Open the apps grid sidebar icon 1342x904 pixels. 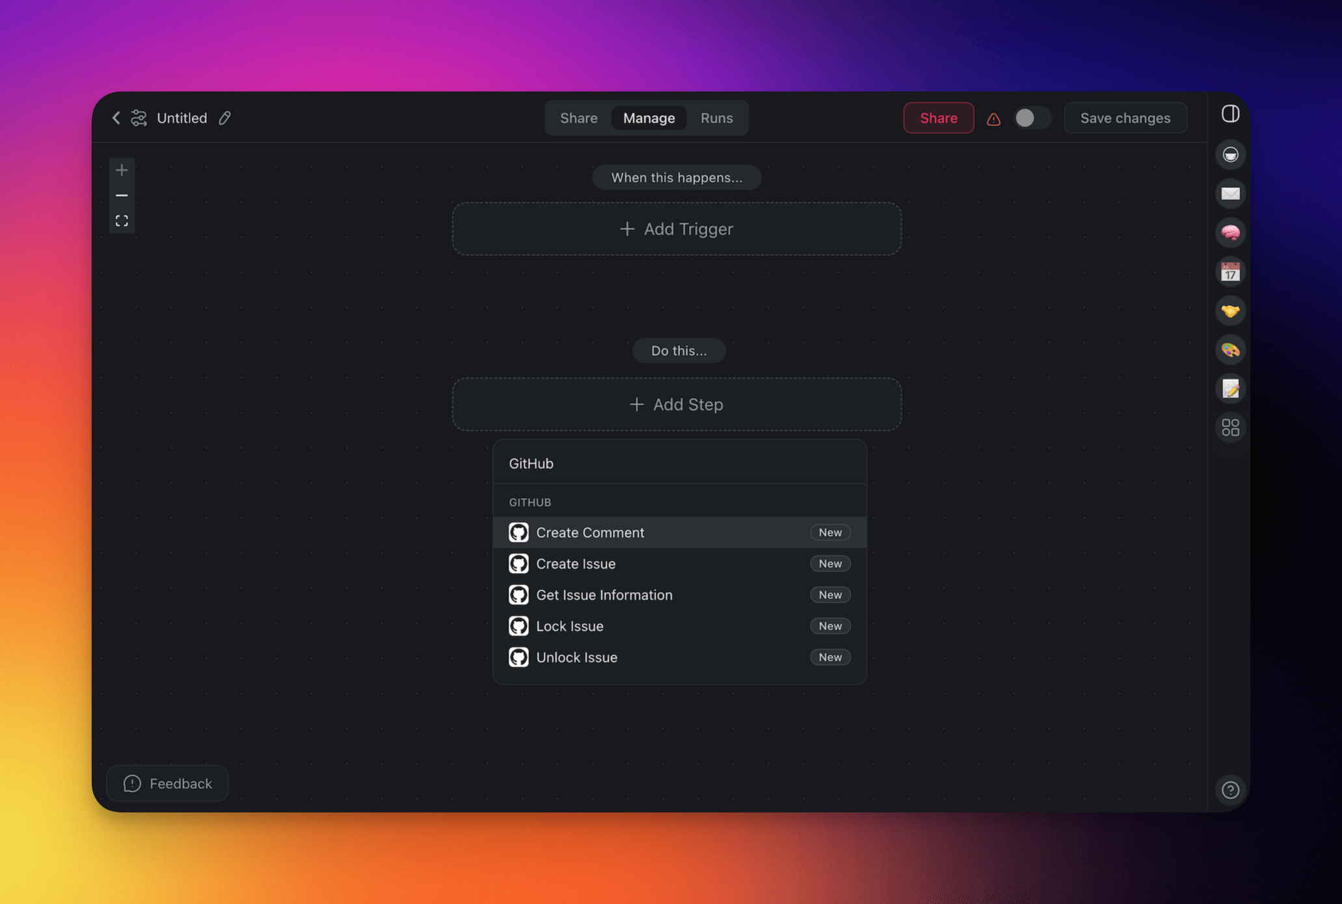(x=1229, y=428)
